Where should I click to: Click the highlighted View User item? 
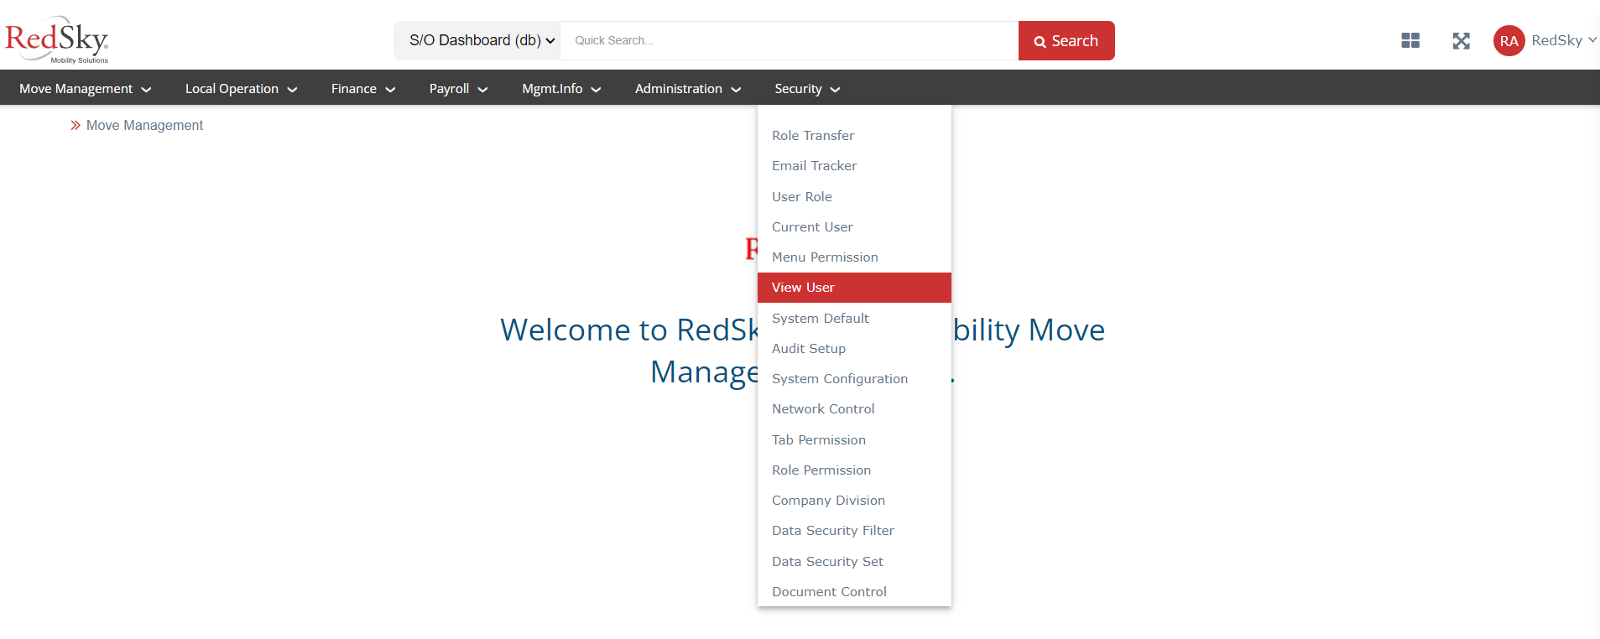(854, 287)
